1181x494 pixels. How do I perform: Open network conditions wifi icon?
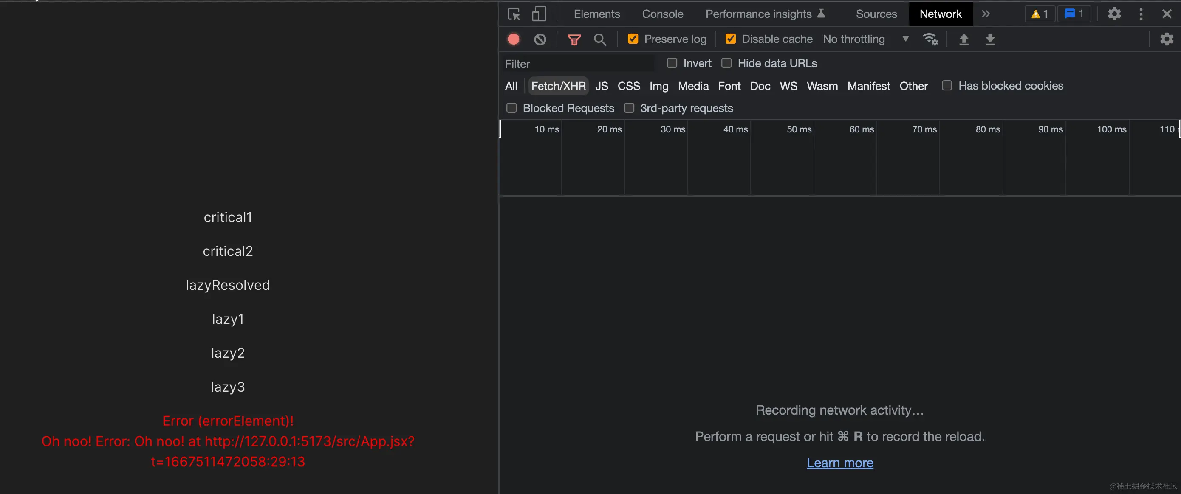[x=930, y=39]
